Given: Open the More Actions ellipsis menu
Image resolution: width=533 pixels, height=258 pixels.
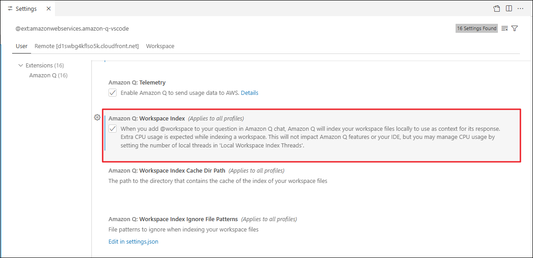Looking at the screenshot, I should coord(521,9).
